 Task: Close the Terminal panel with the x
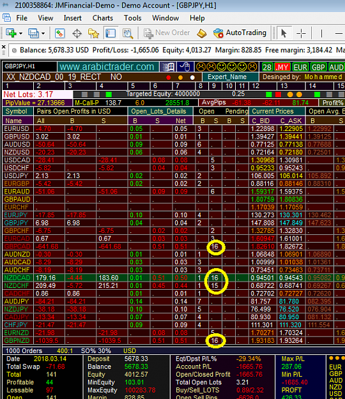point(4,47)
